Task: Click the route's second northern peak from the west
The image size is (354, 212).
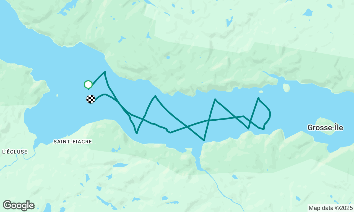Action: tap(155, 96)
